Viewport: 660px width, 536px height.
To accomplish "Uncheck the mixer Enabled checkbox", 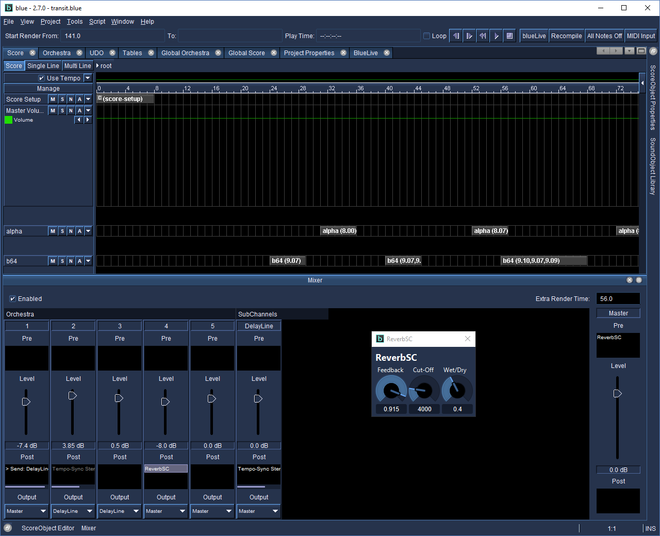I will pyautogui.click(x=13, y=299).
